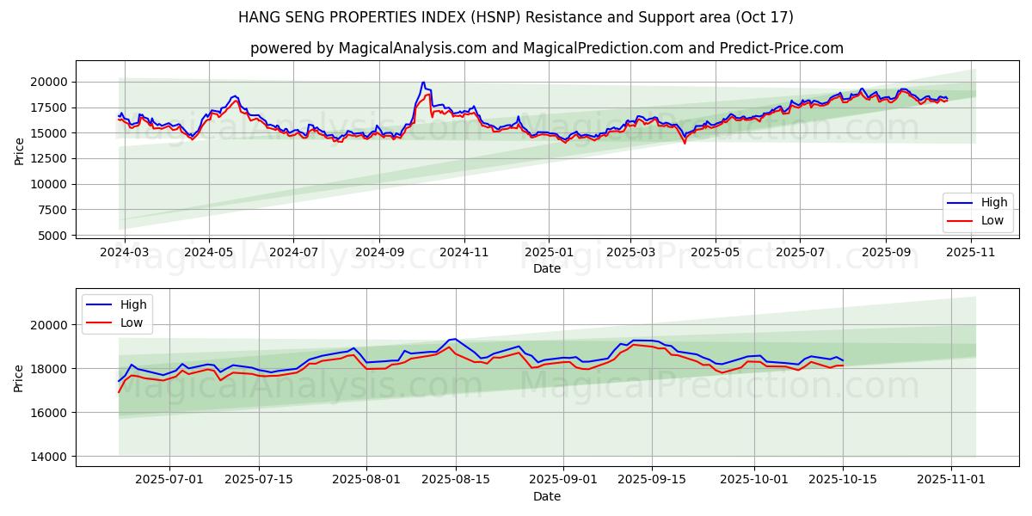Click the 2024-03 tick label on top chart
1032x516 pixels.
click(125, 253)
